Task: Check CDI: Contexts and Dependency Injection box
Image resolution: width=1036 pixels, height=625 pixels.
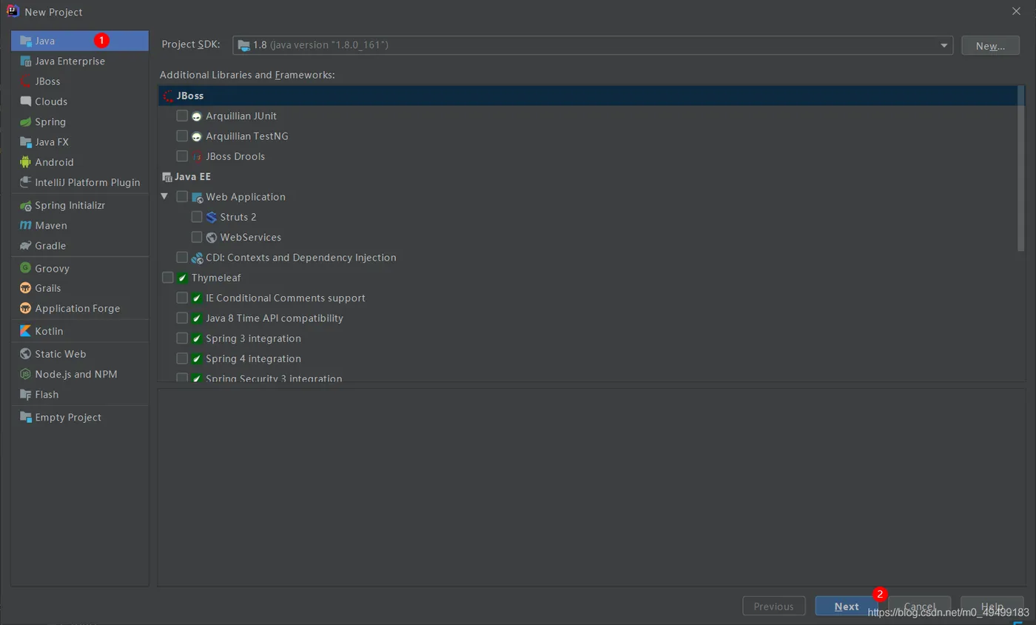Action: [182, 258]
